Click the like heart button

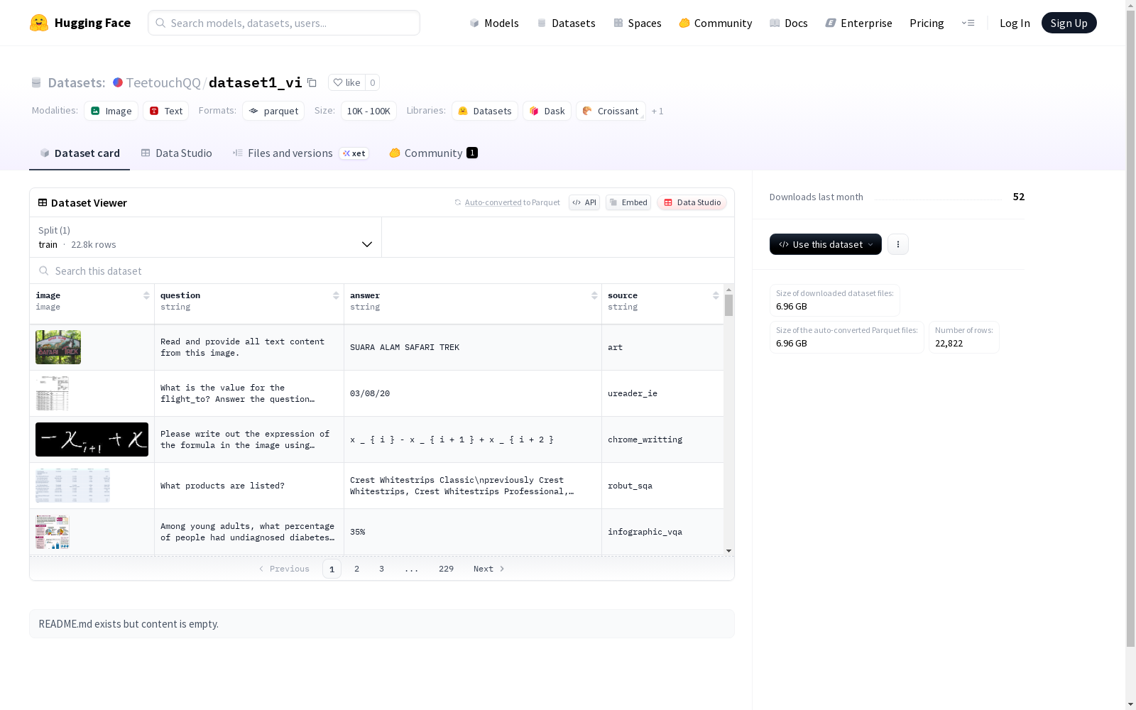(346, 82)
